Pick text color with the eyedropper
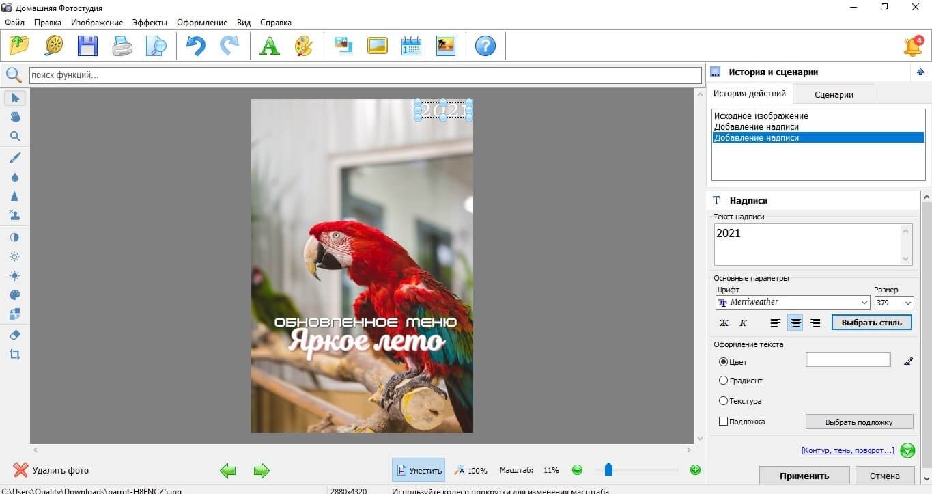This screenshot has width=932, height=494. [908, 361]
